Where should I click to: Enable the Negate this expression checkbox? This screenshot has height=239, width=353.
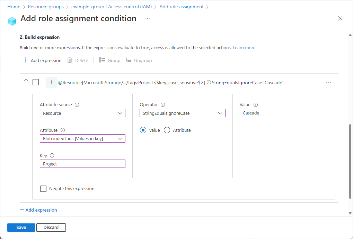tap(43, 188)
